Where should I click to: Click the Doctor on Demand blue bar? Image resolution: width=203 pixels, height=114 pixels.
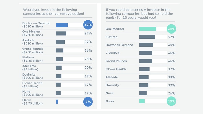point(62,25)
